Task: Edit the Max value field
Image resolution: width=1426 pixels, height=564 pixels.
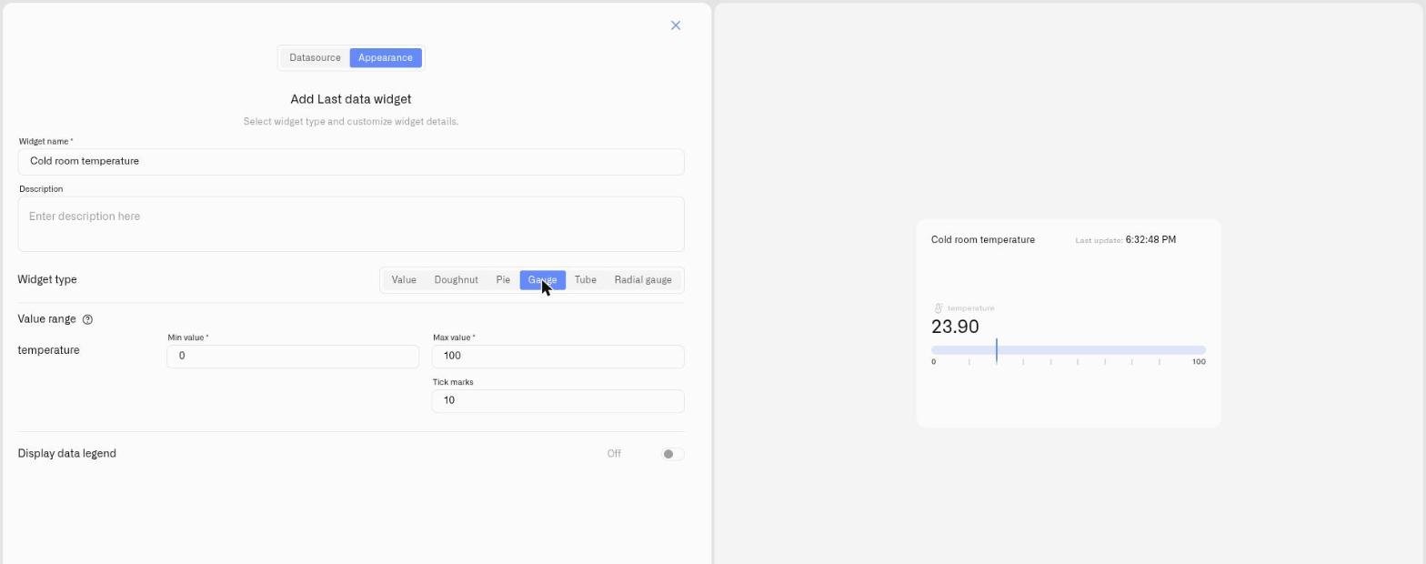Action: tap(557, 357)
